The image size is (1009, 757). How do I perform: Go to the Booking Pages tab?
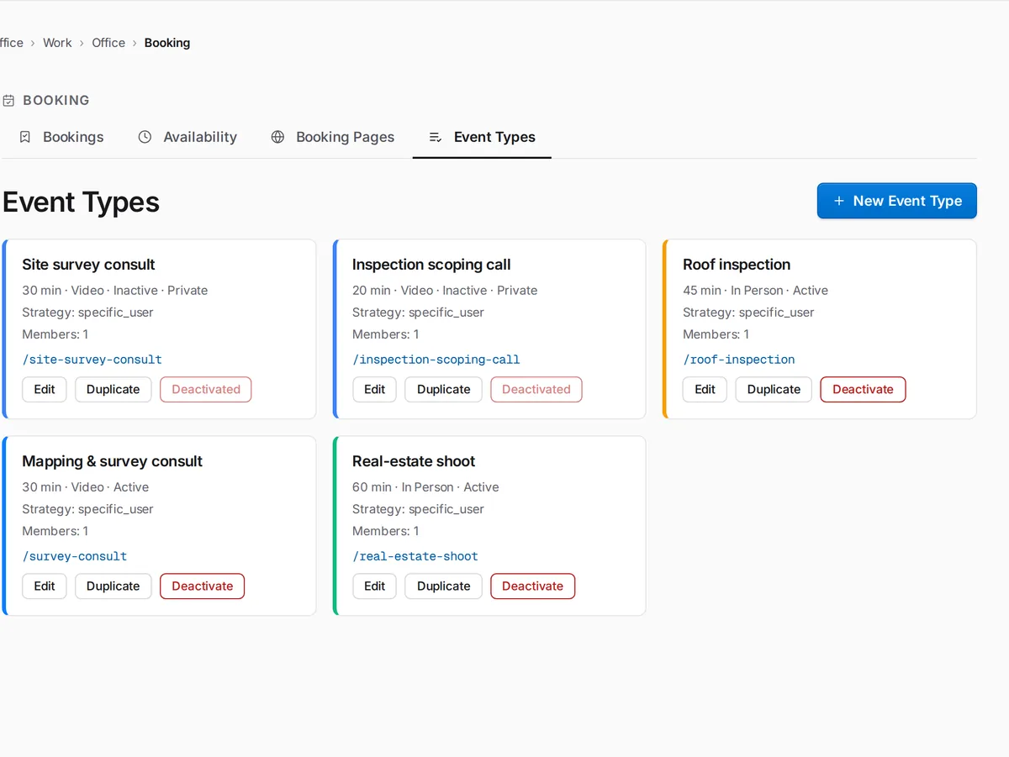coord(333,137)
